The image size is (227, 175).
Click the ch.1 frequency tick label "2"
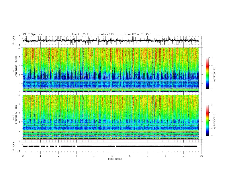[x=20, y=83]
